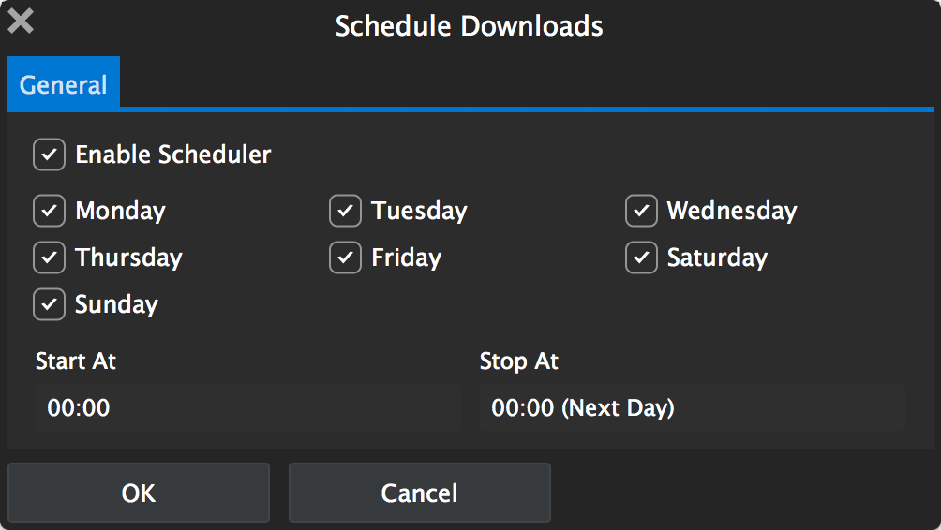Uncheck the Tuesday checkbox
The width and height of the screenshot is (941, 530).
pos(345,211)
